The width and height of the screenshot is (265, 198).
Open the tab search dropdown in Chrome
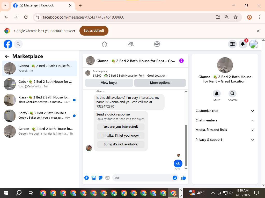point(5,5)
